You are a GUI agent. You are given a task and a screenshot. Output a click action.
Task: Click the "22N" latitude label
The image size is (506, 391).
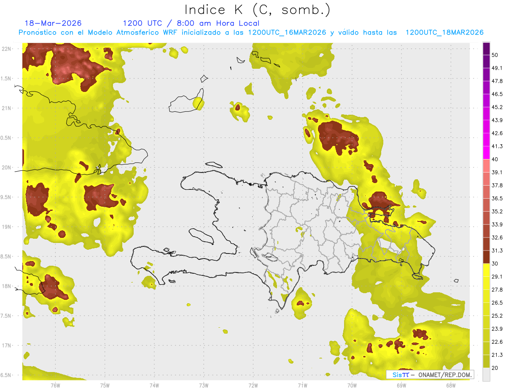point(7,49)
